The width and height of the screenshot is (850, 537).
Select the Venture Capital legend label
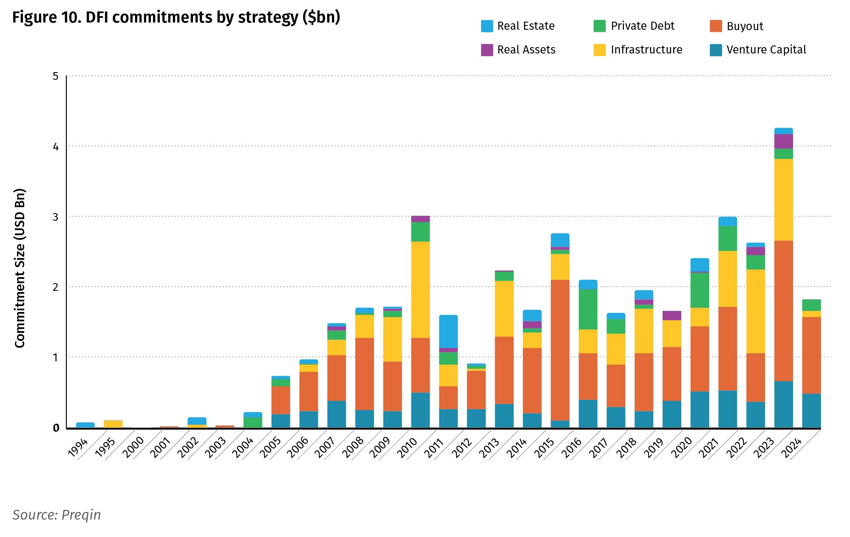point(766,50)
